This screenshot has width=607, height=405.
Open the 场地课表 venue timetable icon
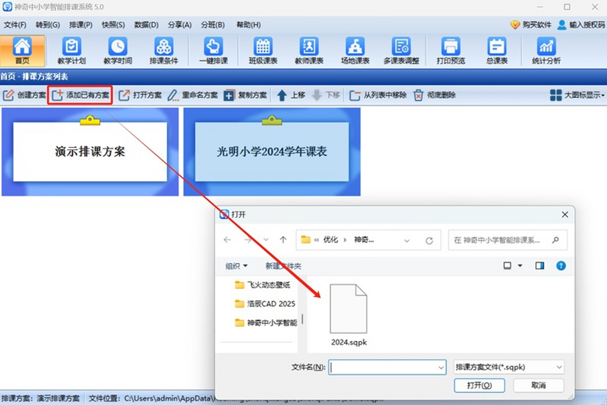(x=355, y=51)
